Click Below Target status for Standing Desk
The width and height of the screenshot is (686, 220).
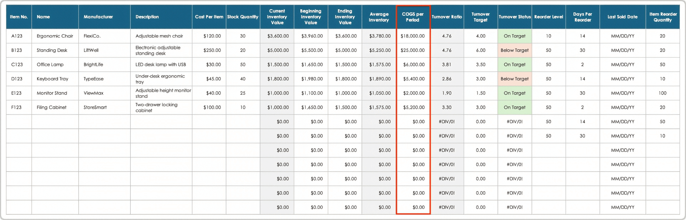(x=514, y=50)
